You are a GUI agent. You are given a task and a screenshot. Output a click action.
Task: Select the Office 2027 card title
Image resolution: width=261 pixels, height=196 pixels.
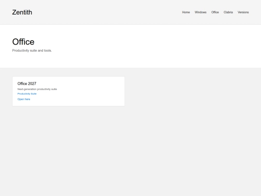pos(27,84)
